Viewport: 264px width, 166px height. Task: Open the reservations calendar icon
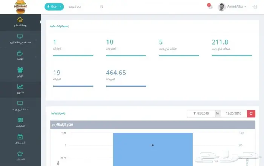pyautogui.click(x=20, y=137)
